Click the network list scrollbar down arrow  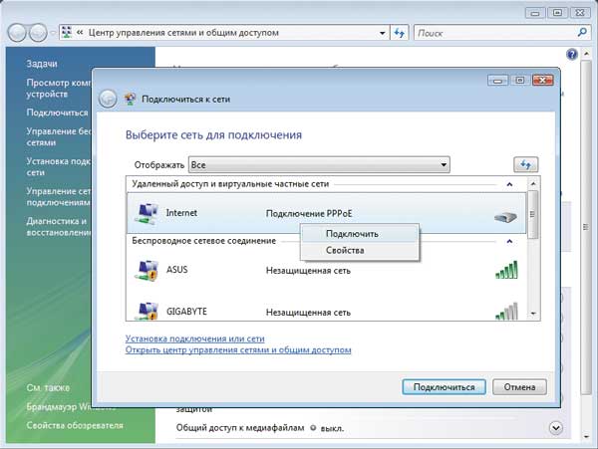(533, 313)
